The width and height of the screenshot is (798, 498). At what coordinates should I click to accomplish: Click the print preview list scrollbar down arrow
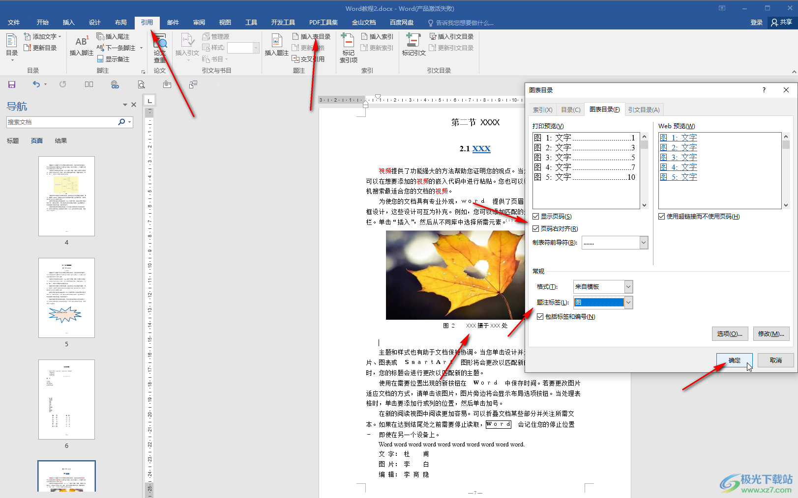pyautogui.click(x=644, y=205)
